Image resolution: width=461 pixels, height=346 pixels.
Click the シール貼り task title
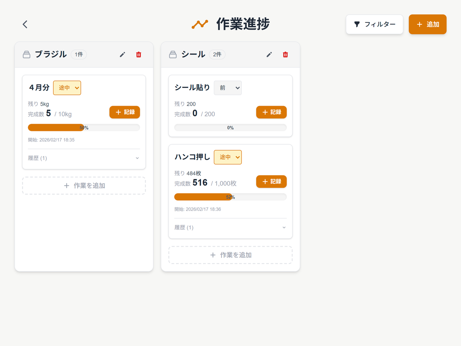[192, 88]
